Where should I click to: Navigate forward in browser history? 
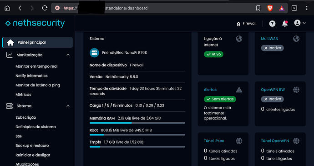pyautogui.click(x=32, y=8)
